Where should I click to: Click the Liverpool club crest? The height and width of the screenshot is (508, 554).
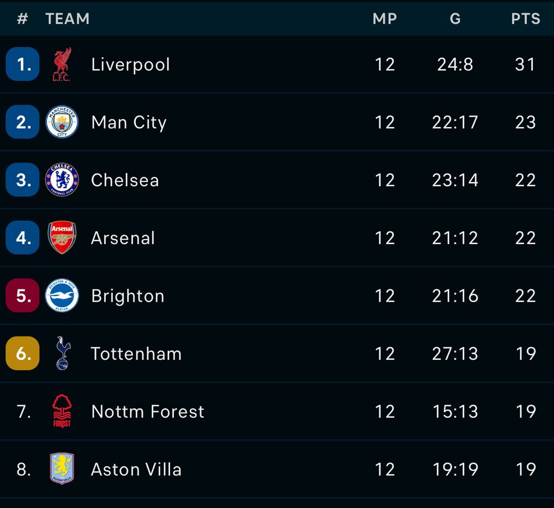coord(61,64)
